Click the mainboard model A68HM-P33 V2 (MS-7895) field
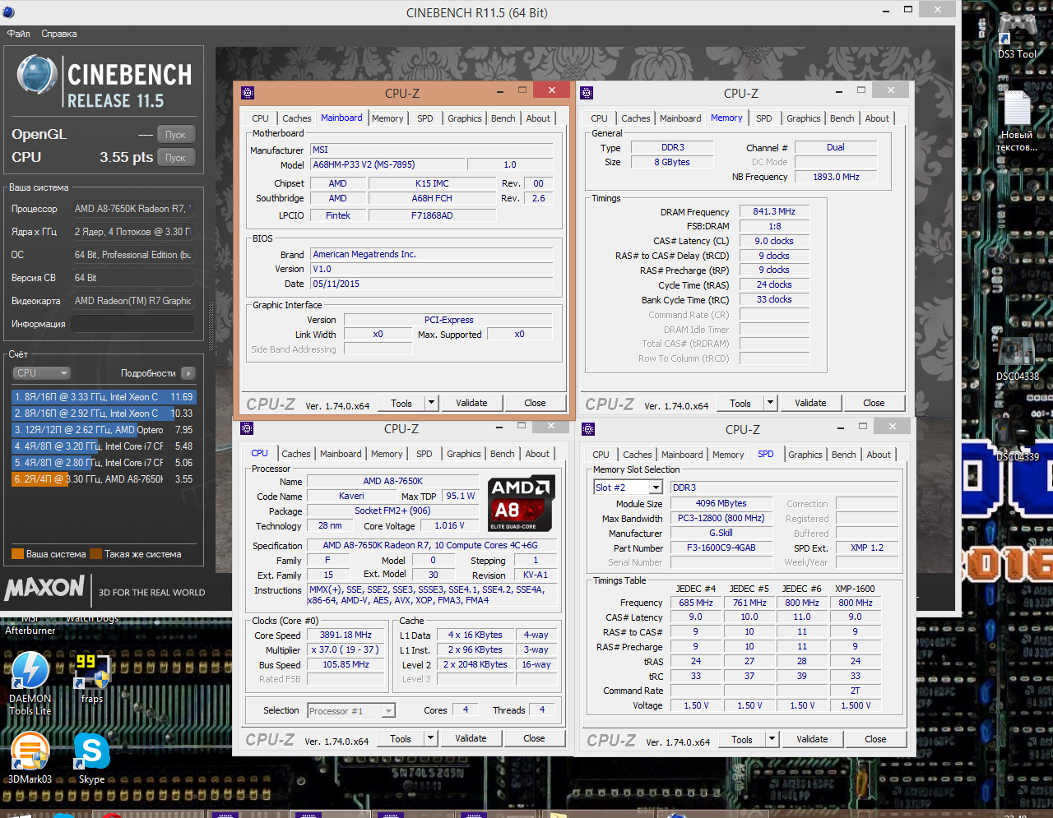Screen dimensions: 1053x818 pos(387,164)
